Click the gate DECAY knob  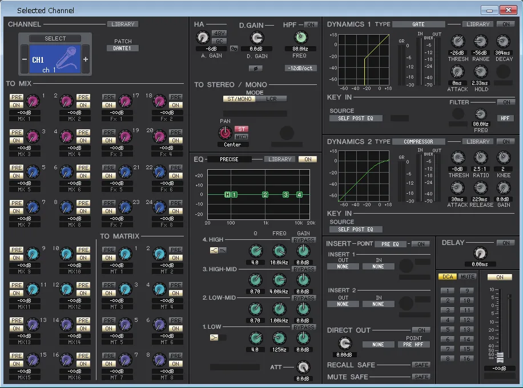tap(503, 41)
